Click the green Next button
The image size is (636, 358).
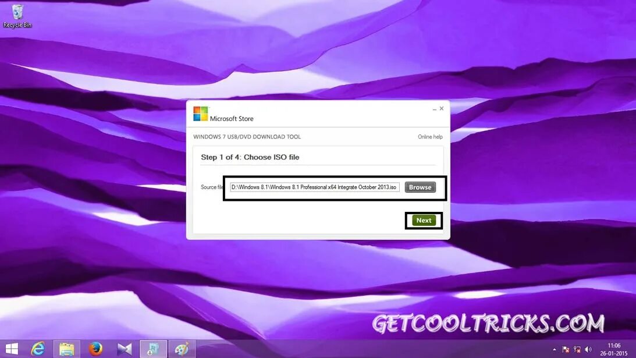(x=424, y=221)
